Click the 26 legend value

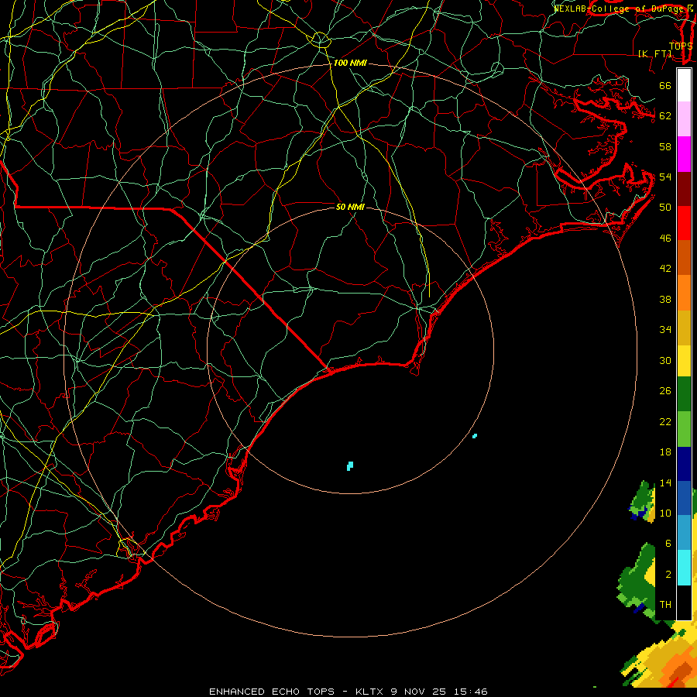665,391
